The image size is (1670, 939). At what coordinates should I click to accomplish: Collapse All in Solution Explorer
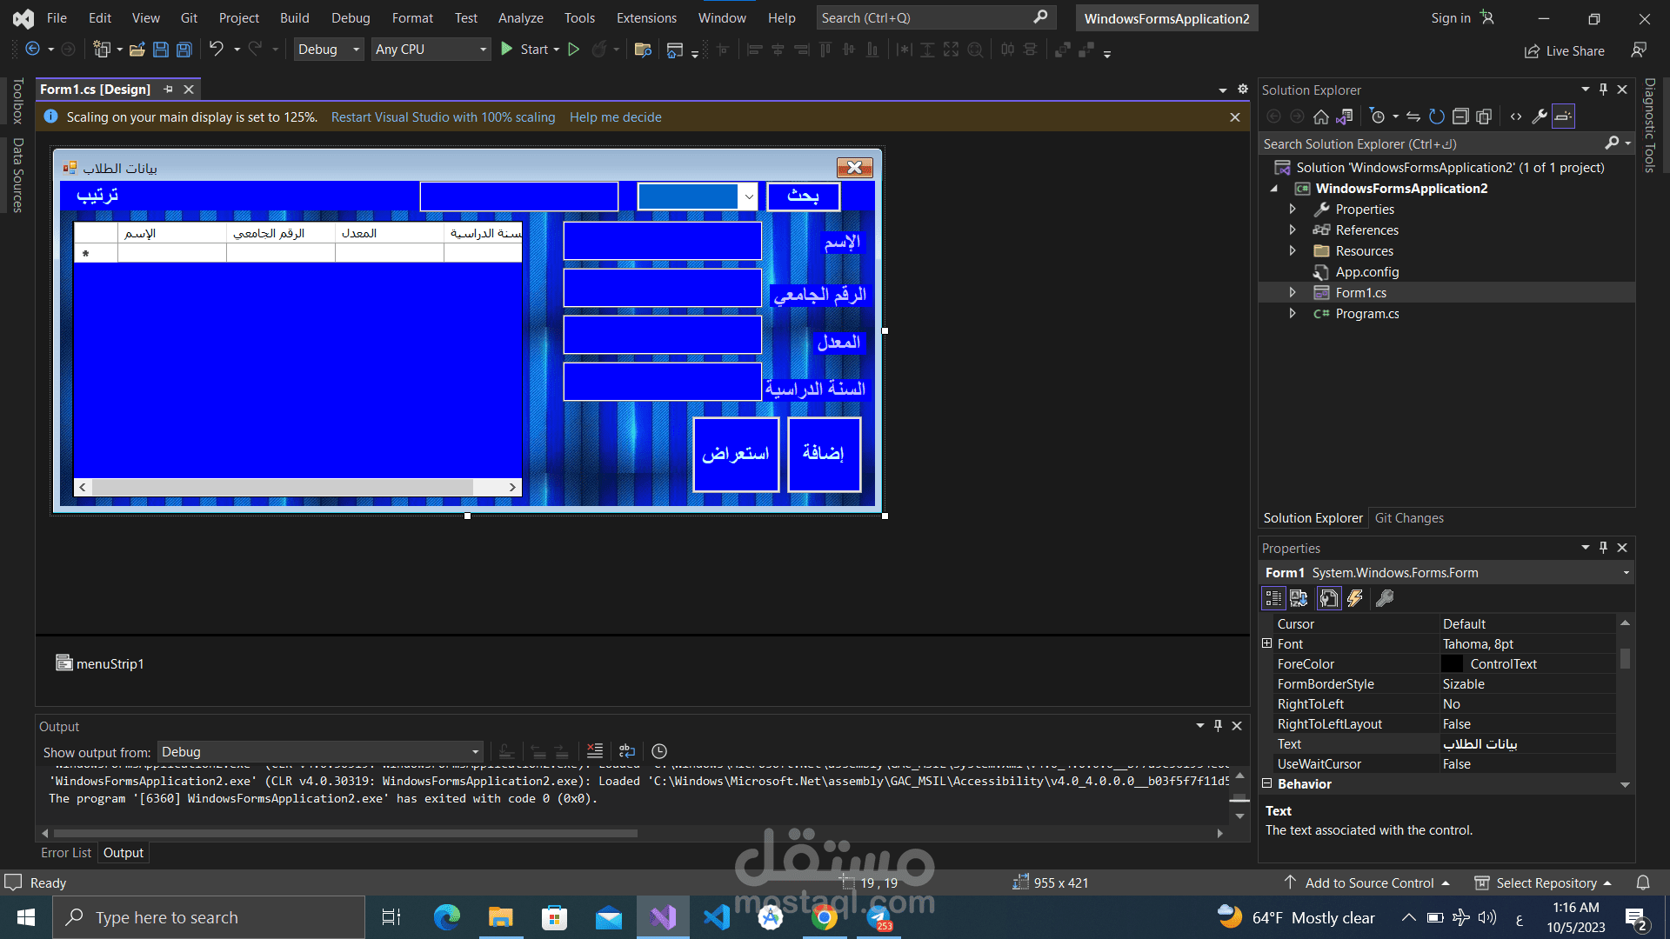[x=1460, y=117]
